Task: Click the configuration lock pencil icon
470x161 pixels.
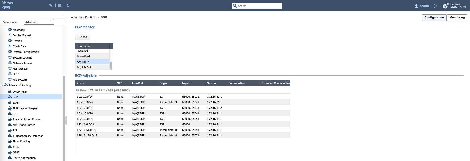Action: point(51,5)
